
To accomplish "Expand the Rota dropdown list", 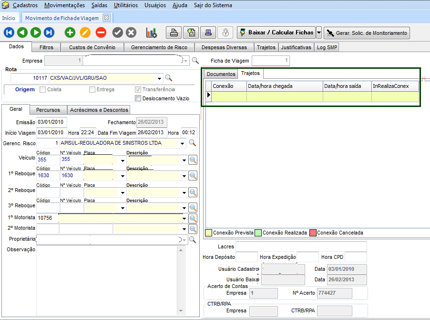I will coord(159,78).
